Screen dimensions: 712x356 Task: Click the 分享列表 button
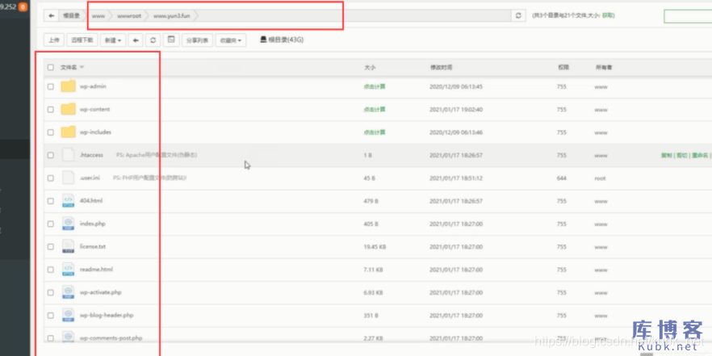point(198,40)
